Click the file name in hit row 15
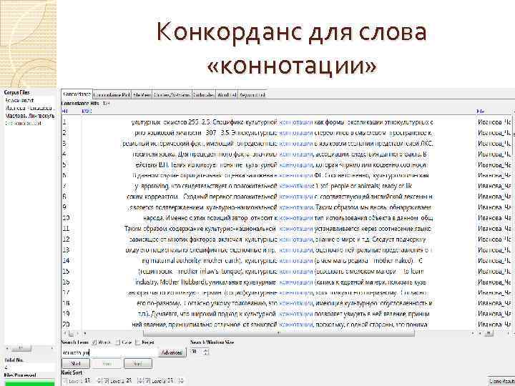The width and height of the screenshot is (515, 386). pyautogui.click(x=494, y=272)
